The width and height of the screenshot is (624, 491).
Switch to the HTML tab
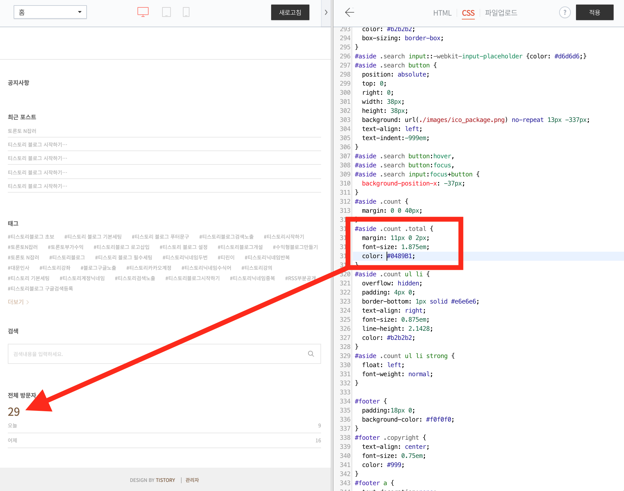coord(442,13)
